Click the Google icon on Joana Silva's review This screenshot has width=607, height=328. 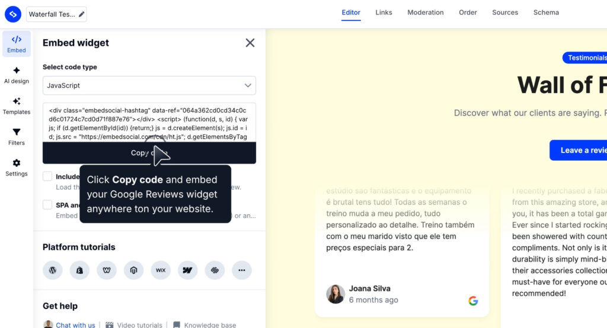pyautogui.click(x=473, y=301)
